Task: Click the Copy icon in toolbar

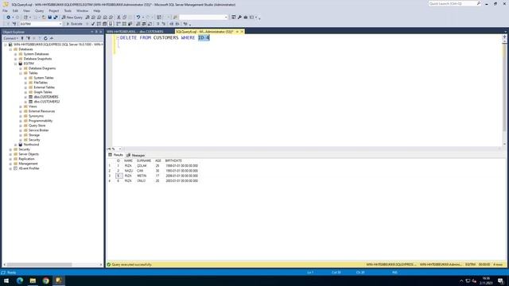Action: (124, 17)
